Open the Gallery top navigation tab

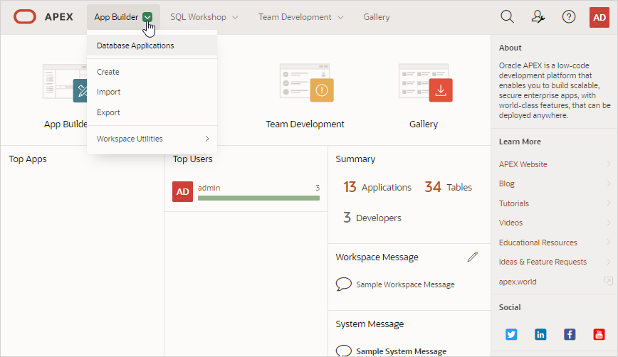377,17
